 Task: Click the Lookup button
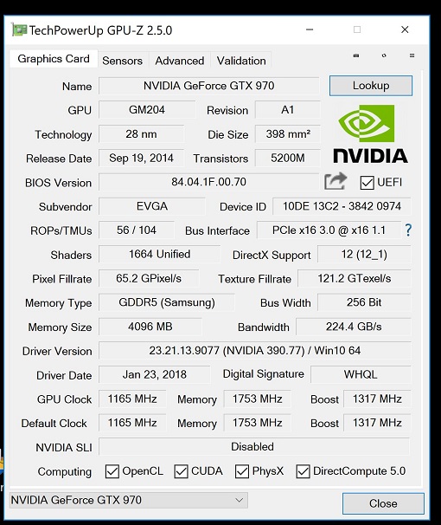(371, 86)
